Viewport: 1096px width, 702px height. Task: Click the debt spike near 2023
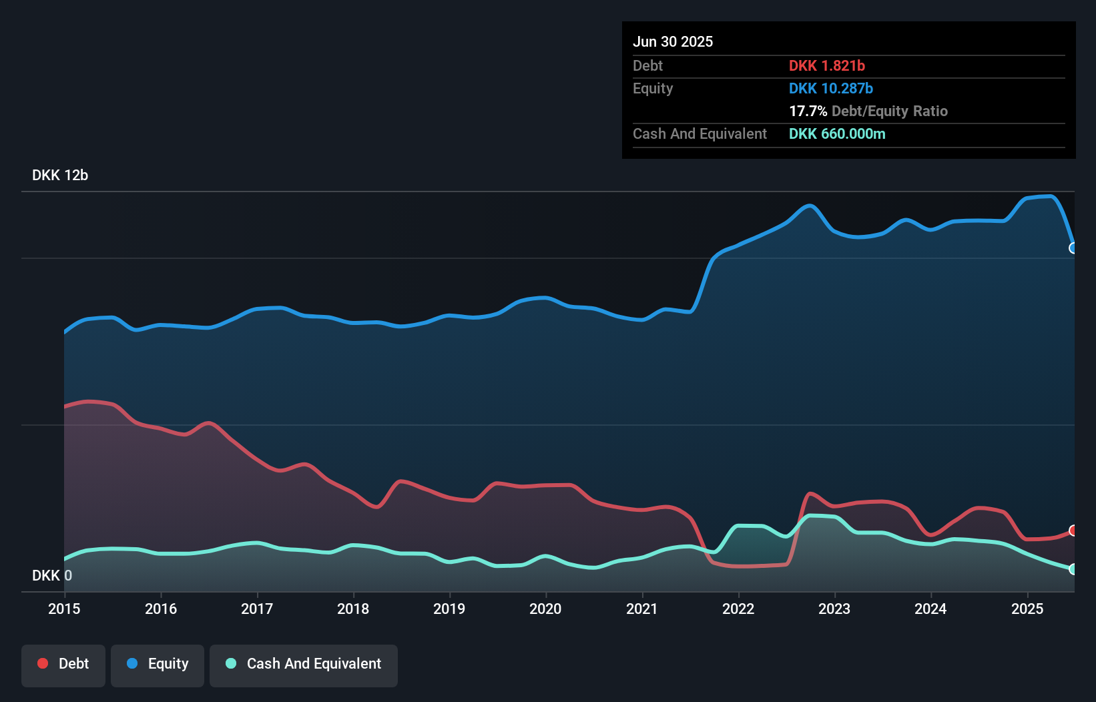point(810,494)
